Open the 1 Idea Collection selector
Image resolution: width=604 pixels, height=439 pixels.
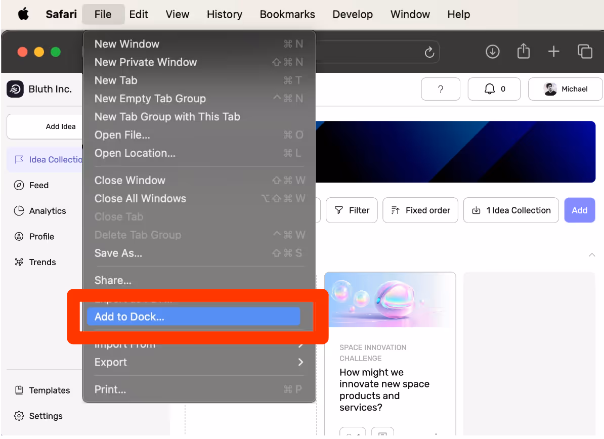tap(511, 210)
